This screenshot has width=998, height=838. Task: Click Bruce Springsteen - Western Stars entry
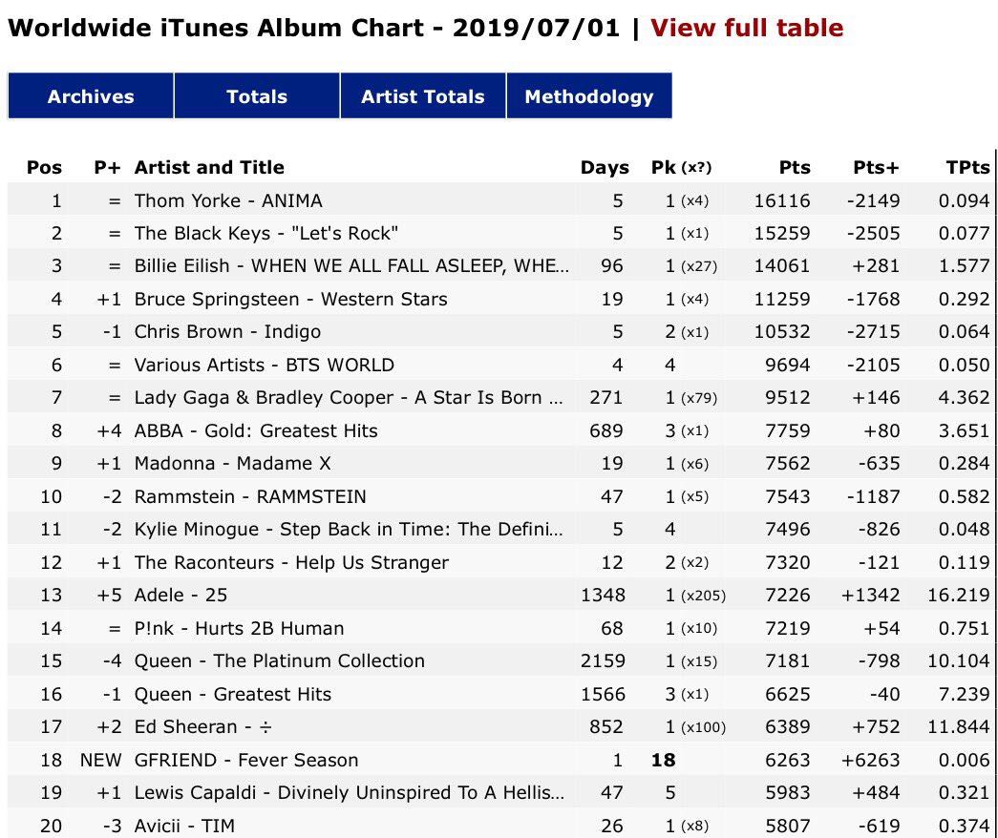point(290,299)
